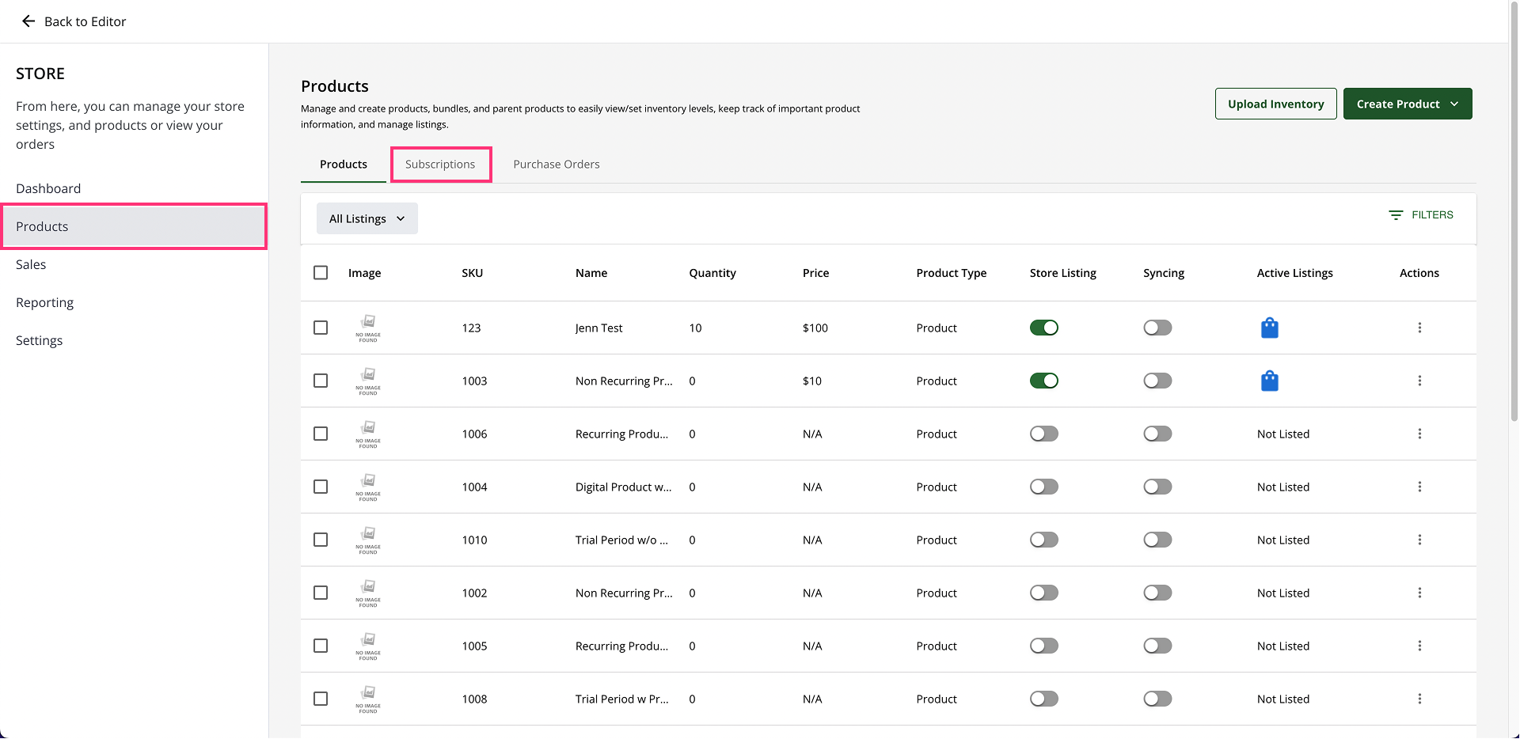Viewport: 1520px width, 739px height.
Task: Open three-dot actions menu for SKU 1008
Action: [x=1419, y=699]
